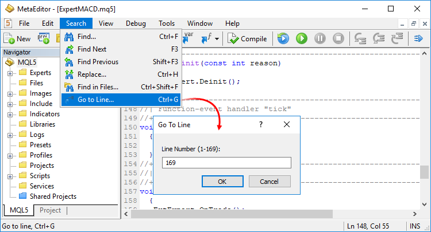The width and height of the screenshot is (431, 232).
Task: Click the green Start debugging play icon
Action: 302,38
